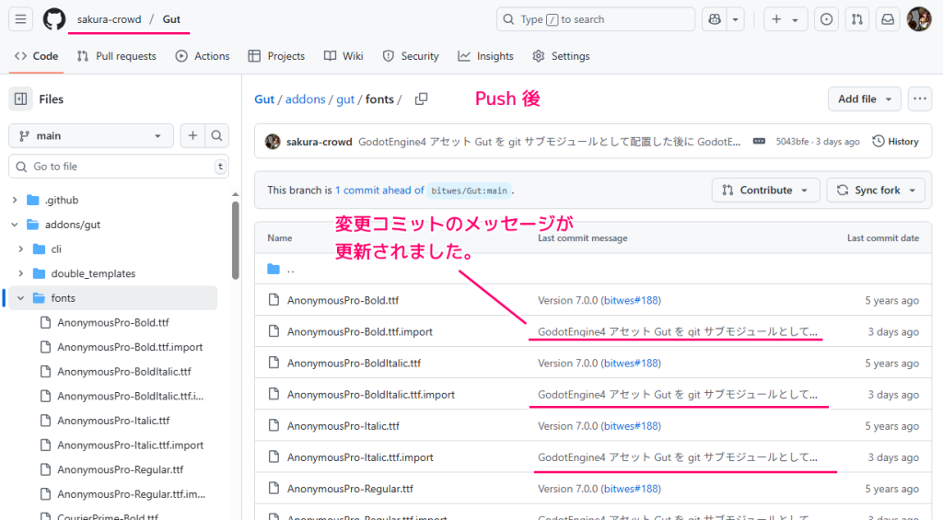This screenshot has height=520, width=943.
Task: Open the Contribute dropdown
Action: coord(765,190)
